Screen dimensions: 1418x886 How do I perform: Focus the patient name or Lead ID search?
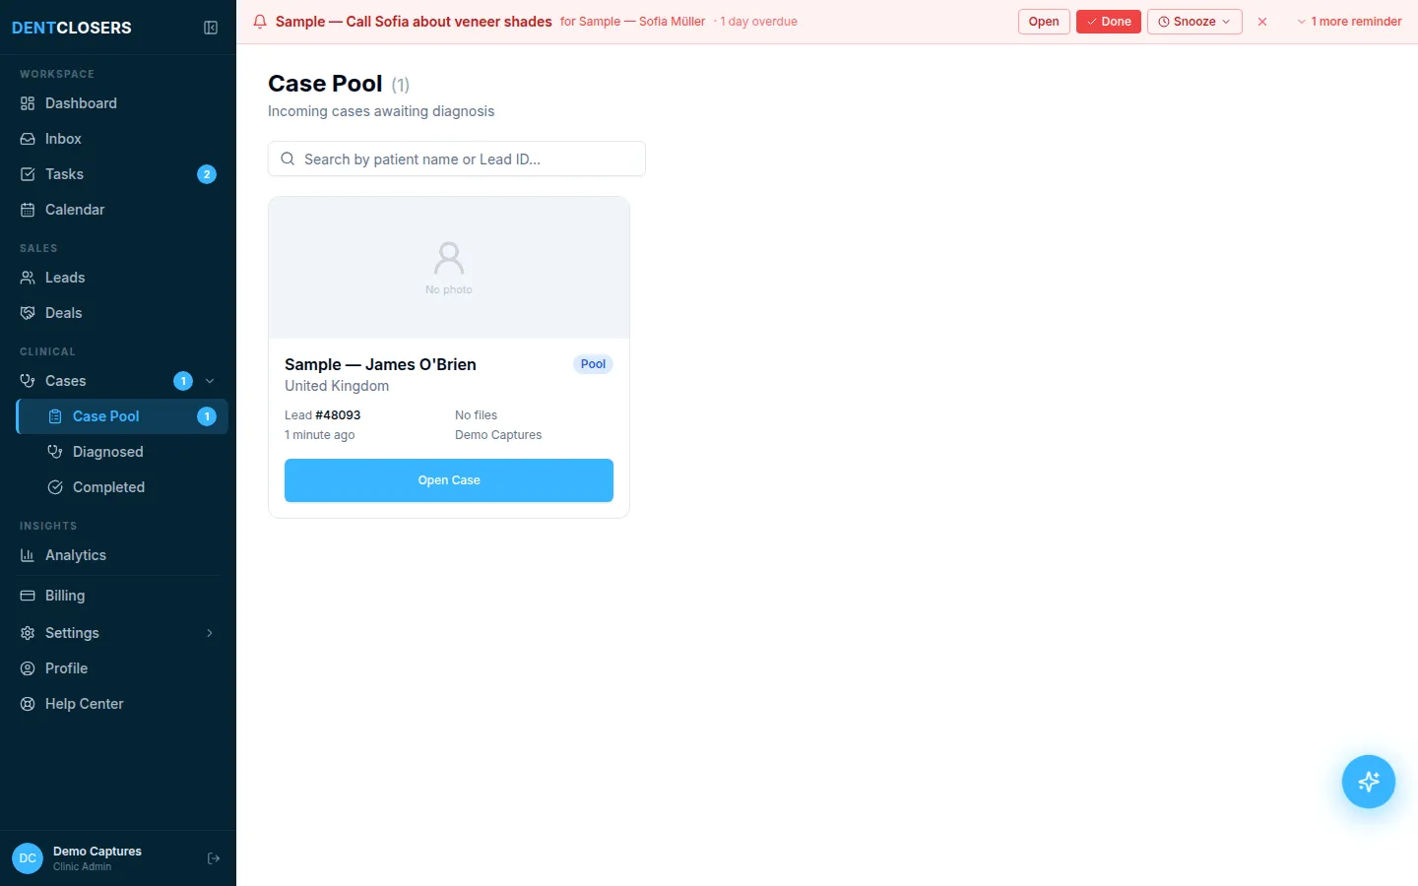click(x=457, y=158)
